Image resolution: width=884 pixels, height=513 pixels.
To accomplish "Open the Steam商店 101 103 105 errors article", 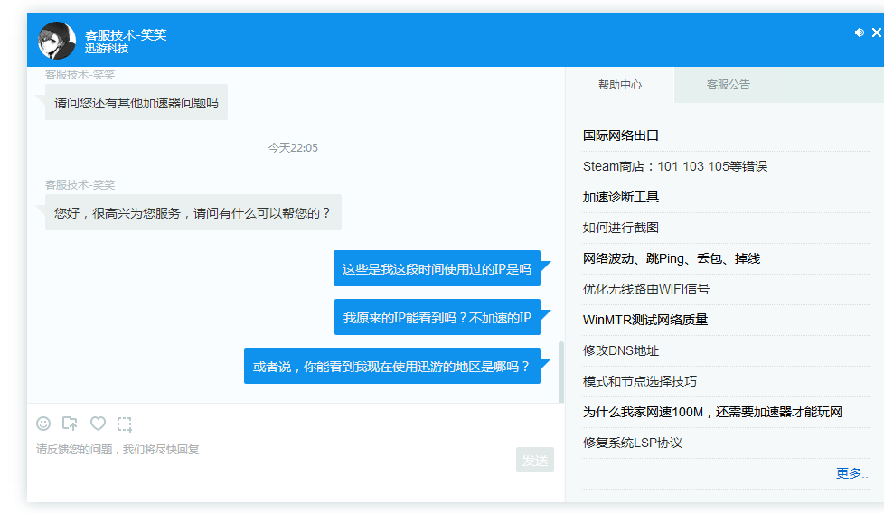I will coord(674,166).
